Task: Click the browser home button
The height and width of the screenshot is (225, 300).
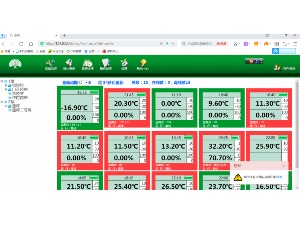Action: tap(31, 44)
